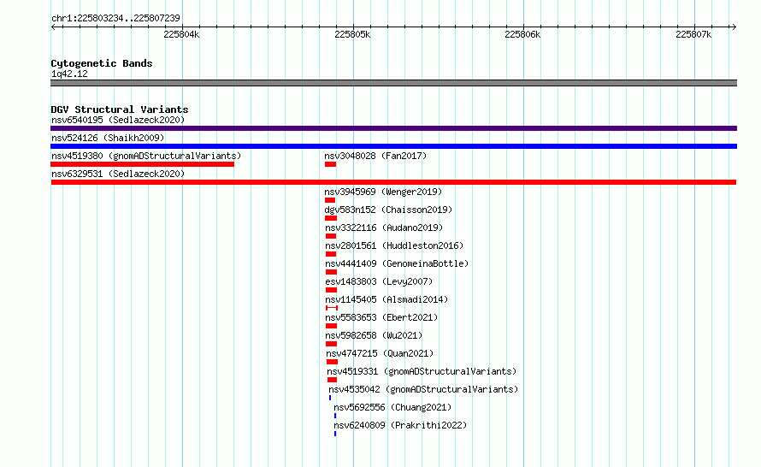761x467 pixels.
Task: Click nsv6240809 (Prakrithi2022) label
Action: tap(400, 425)
